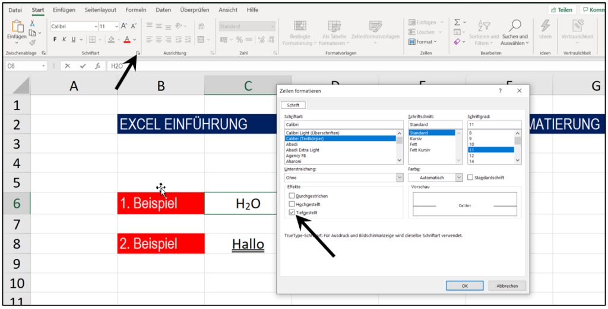Open Suchen und Auswählen magnifier
Viewport: 608px width, 309px height.
click(515, 26)
